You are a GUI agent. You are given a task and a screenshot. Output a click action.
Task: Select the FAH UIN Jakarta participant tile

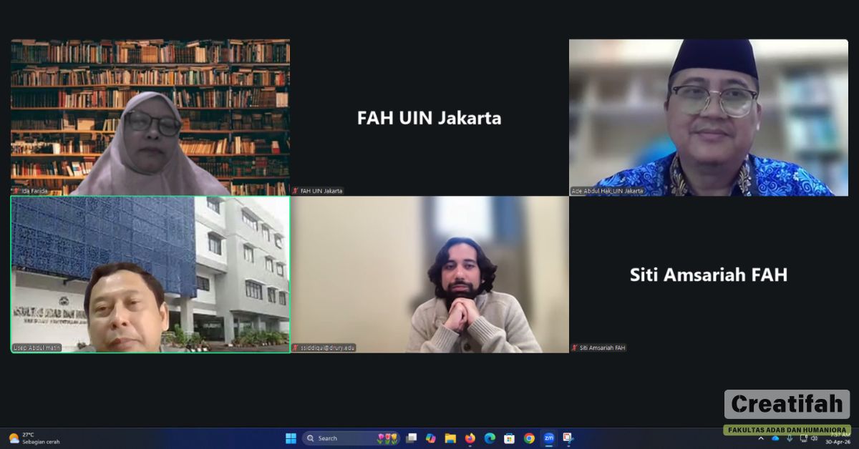tap(429, 117)
